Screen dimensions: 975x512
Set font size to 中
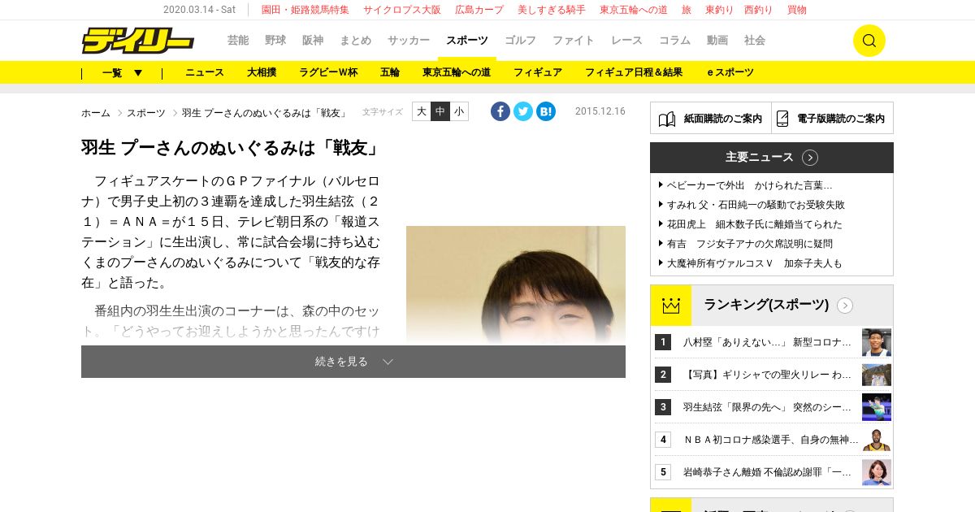tap(440, 111)
